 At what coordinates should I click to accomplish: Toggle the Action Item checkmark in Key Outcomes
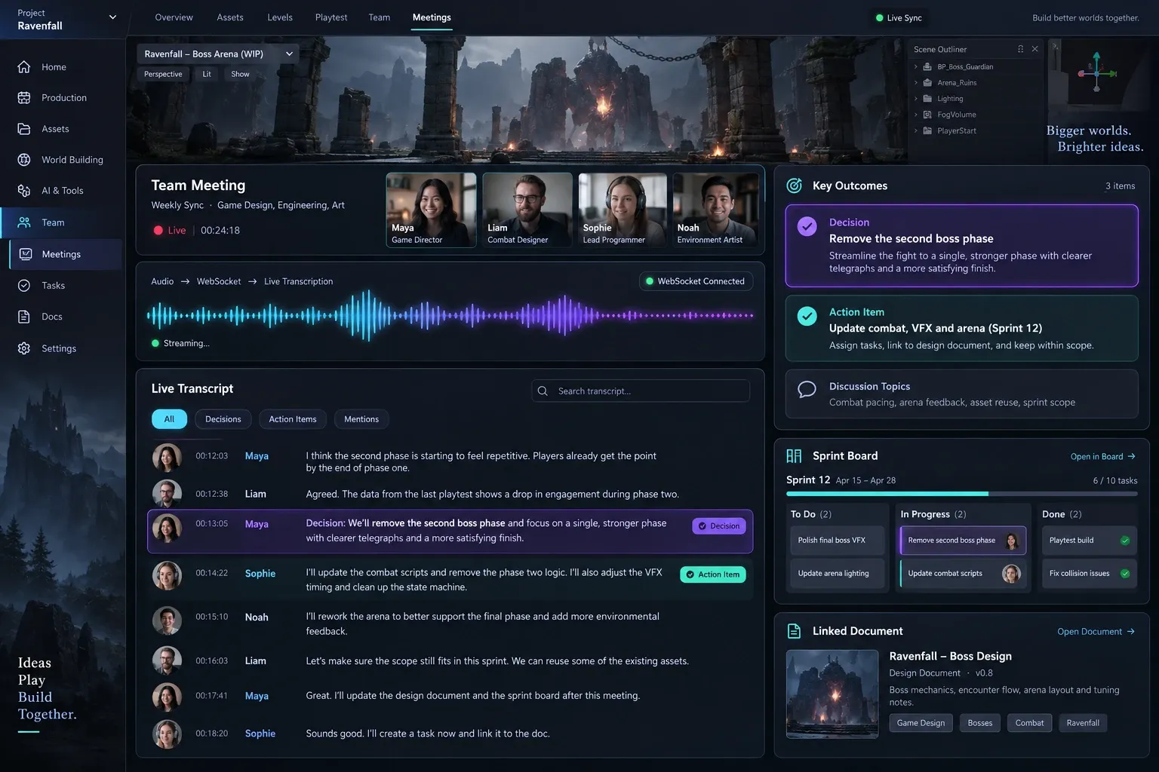click(x=807, y=317)
